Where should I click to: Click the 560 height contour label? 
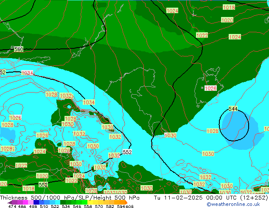tap(19, 50)
